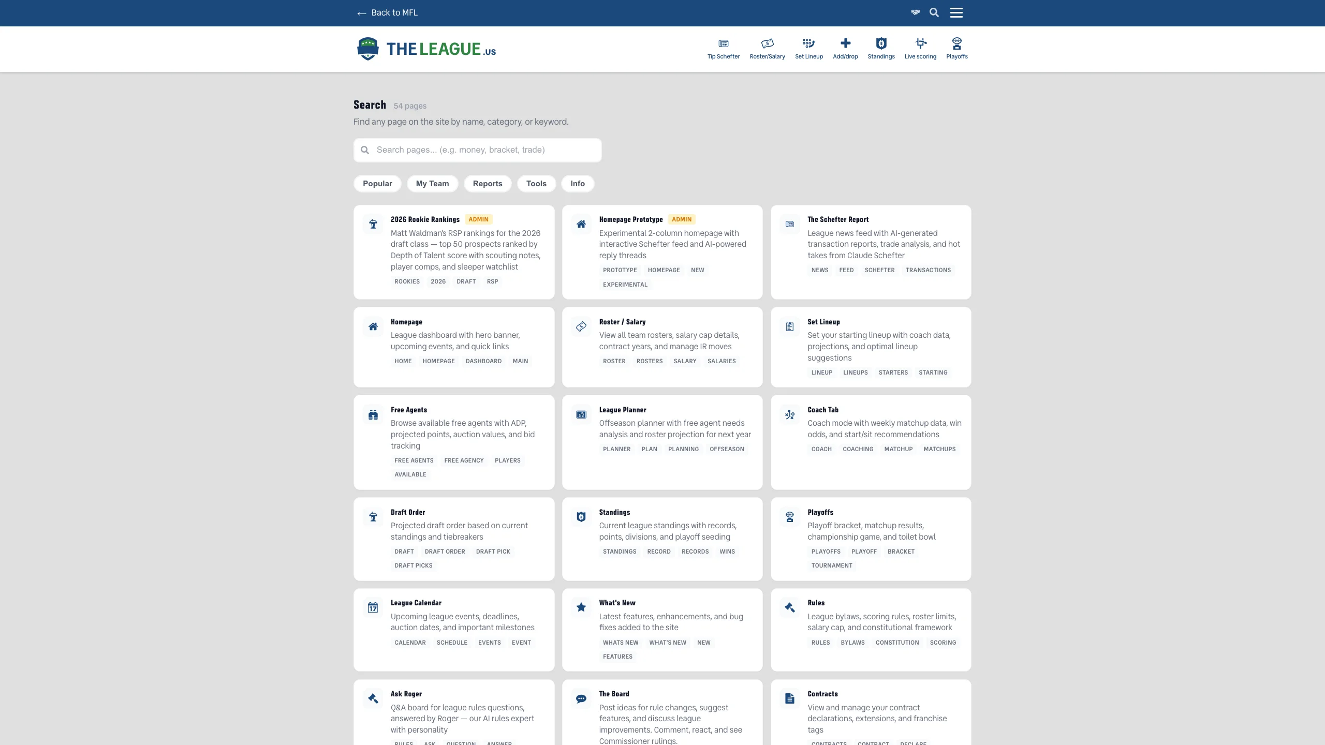Click the 2026 Rookie Rankings card icon
The height and width of the screenshot is (745, 1325).
pyautogui.click(x=373, y=224)
